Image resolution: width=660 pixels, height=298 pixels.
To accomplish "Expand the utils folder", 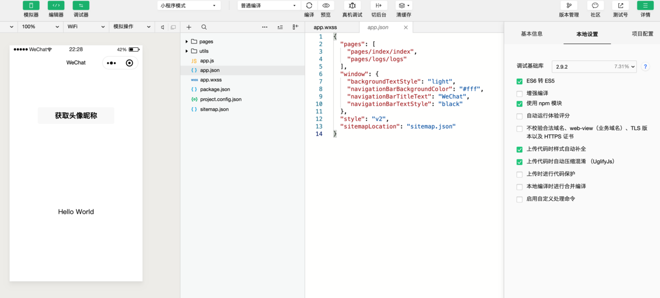I will [x=187, y=51].
